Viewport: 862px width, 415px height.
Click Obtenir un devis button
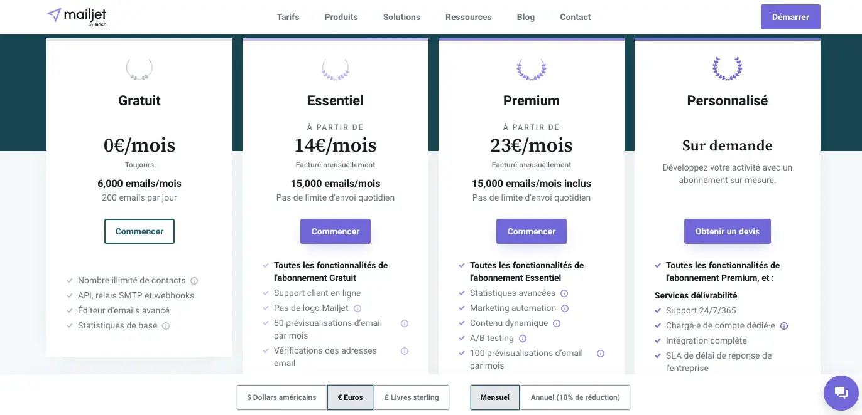click(728, 231)
